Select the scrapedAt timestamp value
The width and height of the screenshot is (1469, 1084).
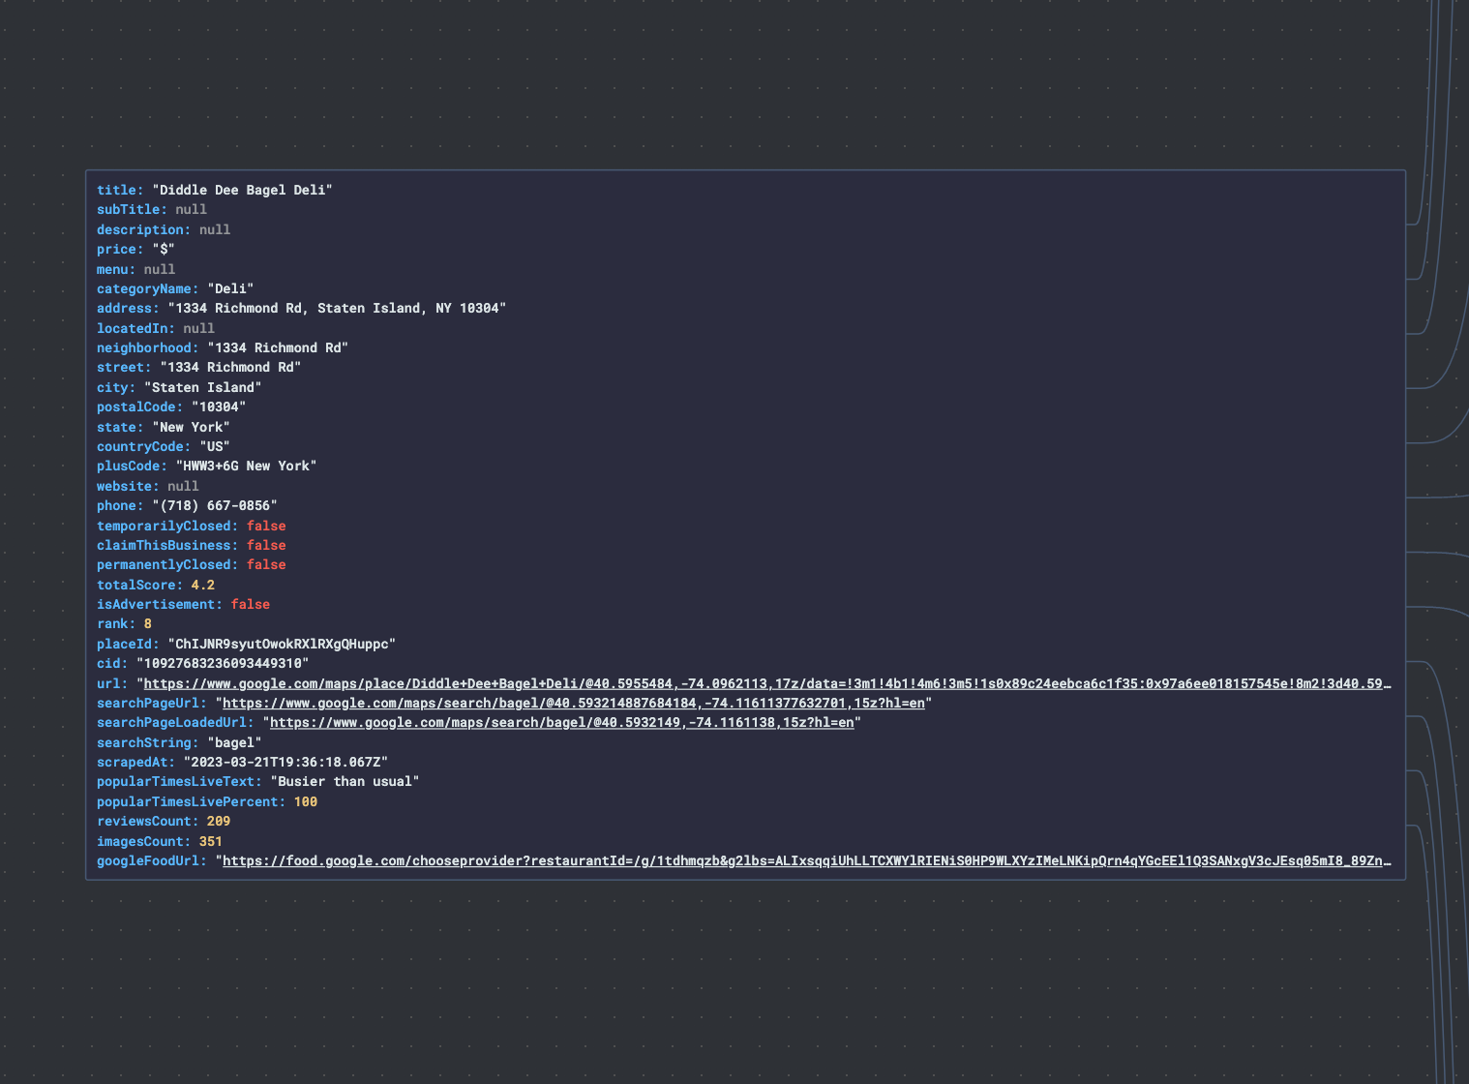pyautogui.click(x=285, y=762)
